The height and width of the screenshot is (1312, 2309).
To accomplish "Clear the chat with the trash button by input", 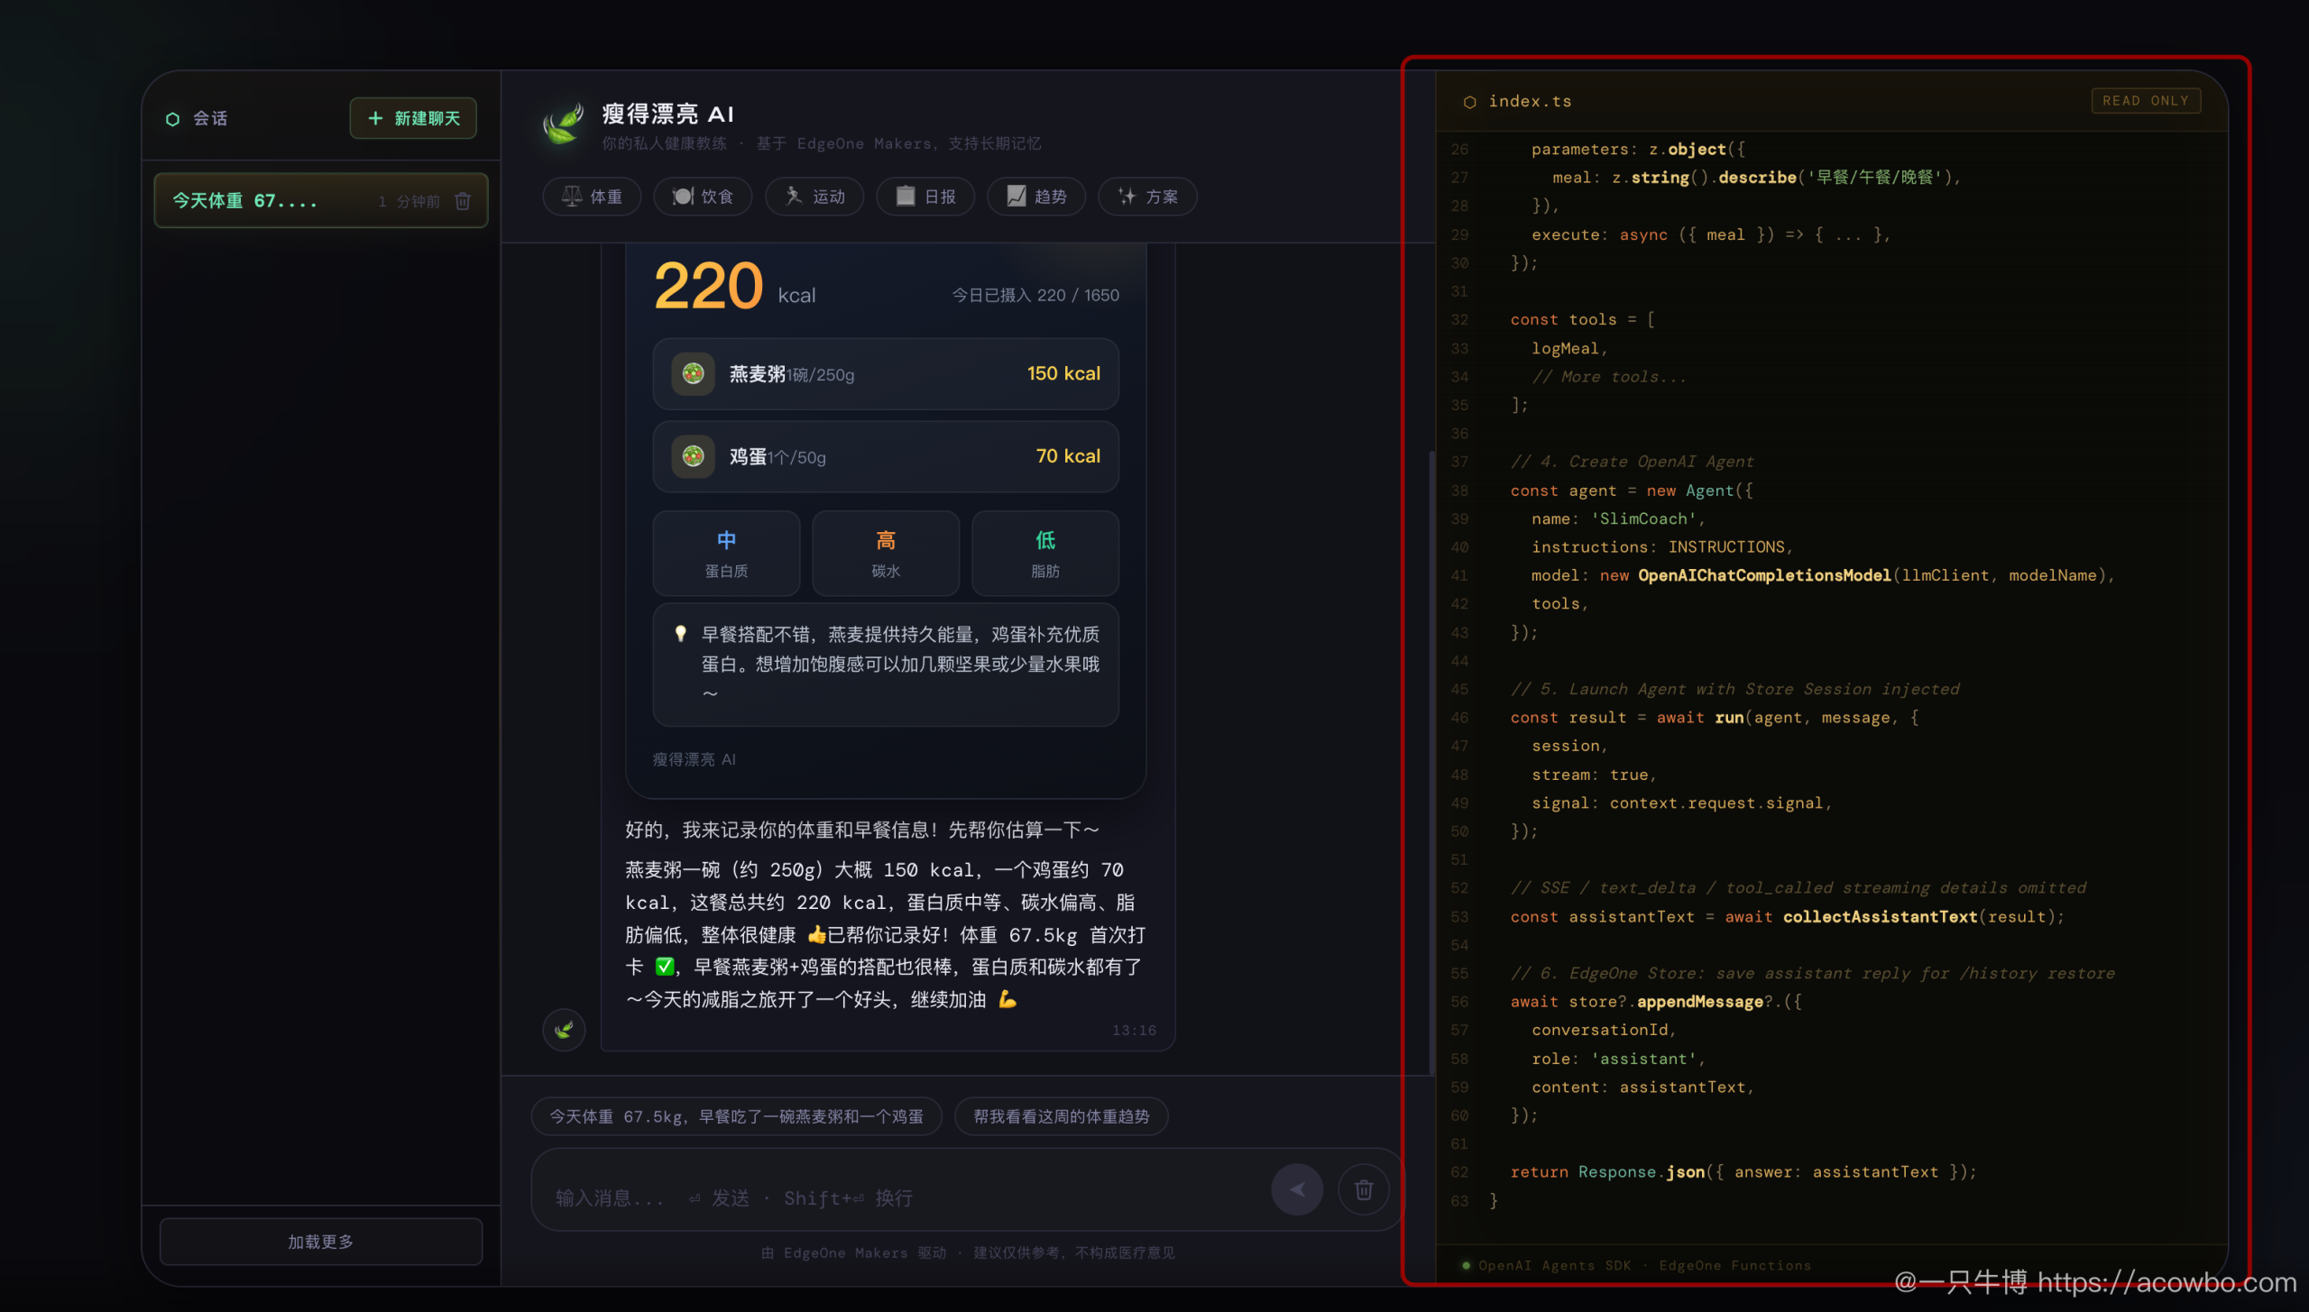I will coord(1364,1190).
